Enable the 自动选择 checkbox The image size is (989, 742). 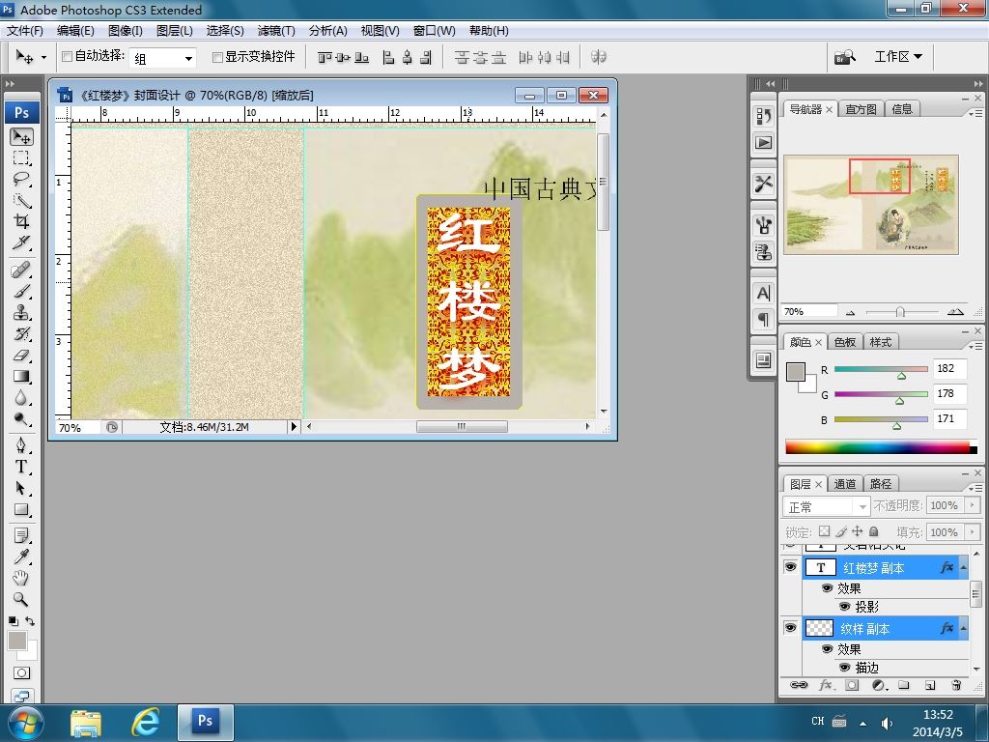[67, 57]
